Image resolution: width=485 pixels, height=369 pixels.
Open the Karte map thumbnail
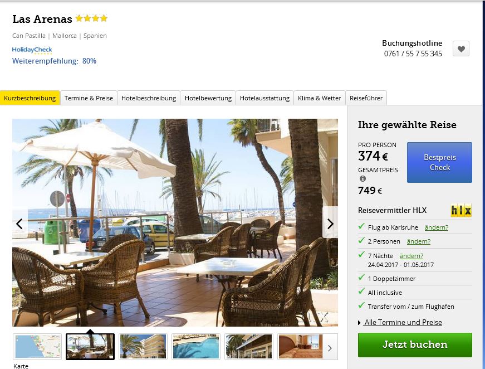pyautogui.click(x=37, y=347)
